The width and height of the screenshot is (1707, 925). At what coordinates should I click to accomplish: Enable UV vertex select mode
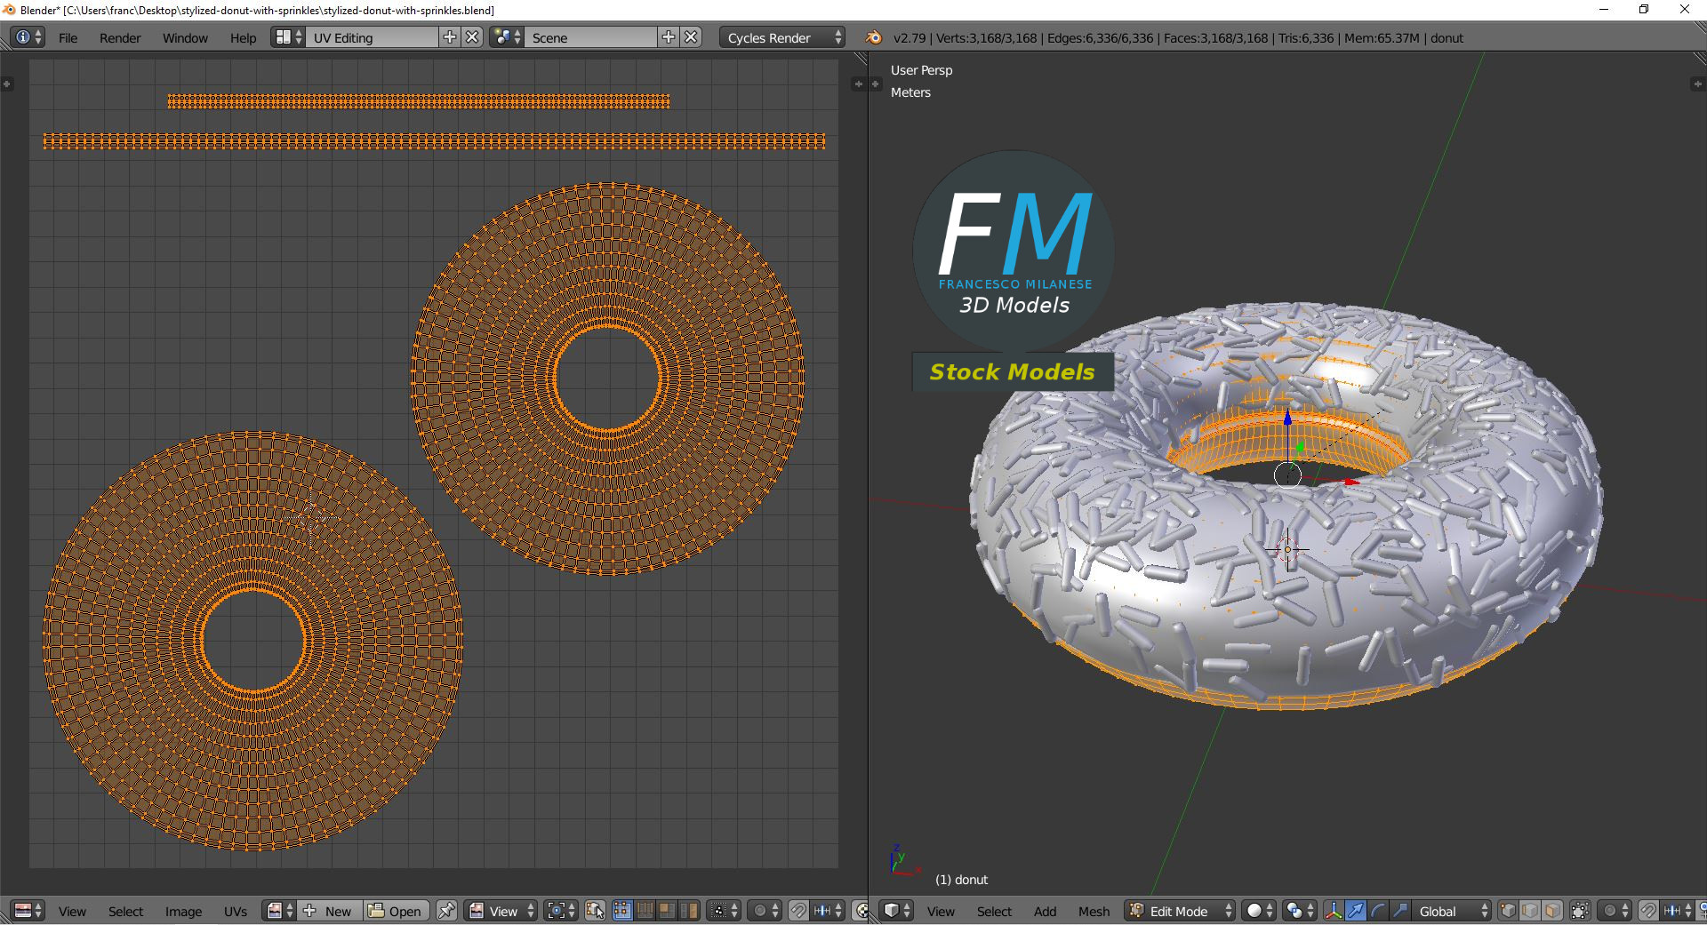point(622,911)
